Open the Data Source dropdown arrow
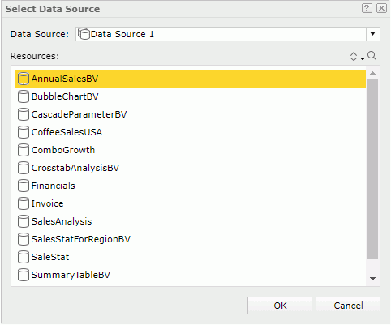Screen dimensions: 391x325 (373, 34)
